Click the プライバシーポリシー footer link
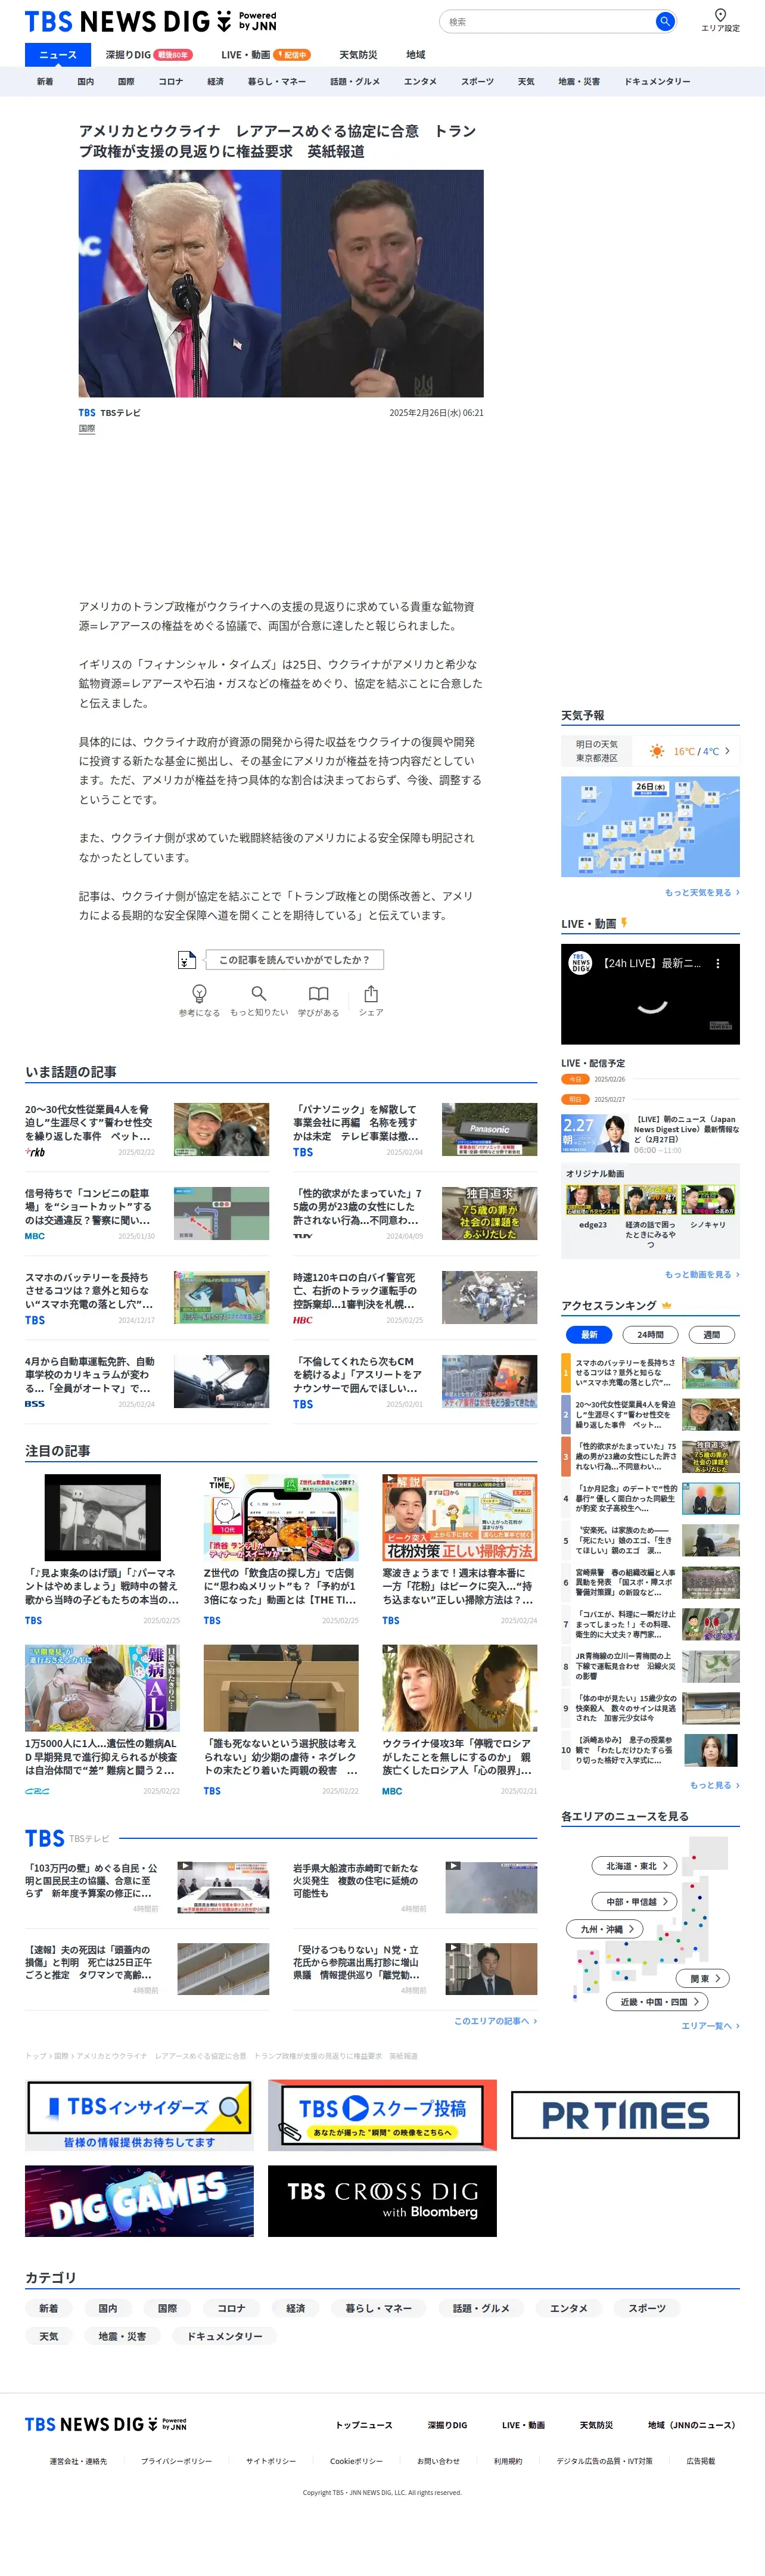The image size is (765, 2576). [x=176, y=2461]
